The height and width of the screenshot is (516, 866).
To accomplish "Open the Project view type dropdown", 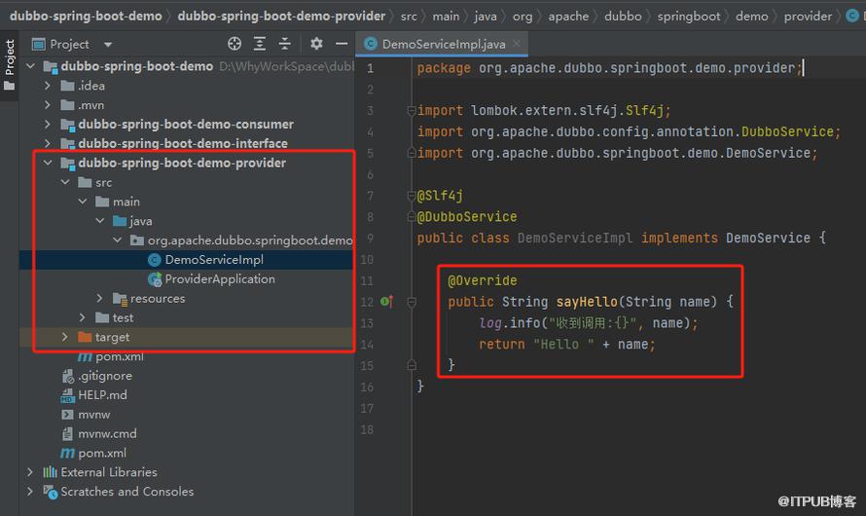I will (108, 44).
